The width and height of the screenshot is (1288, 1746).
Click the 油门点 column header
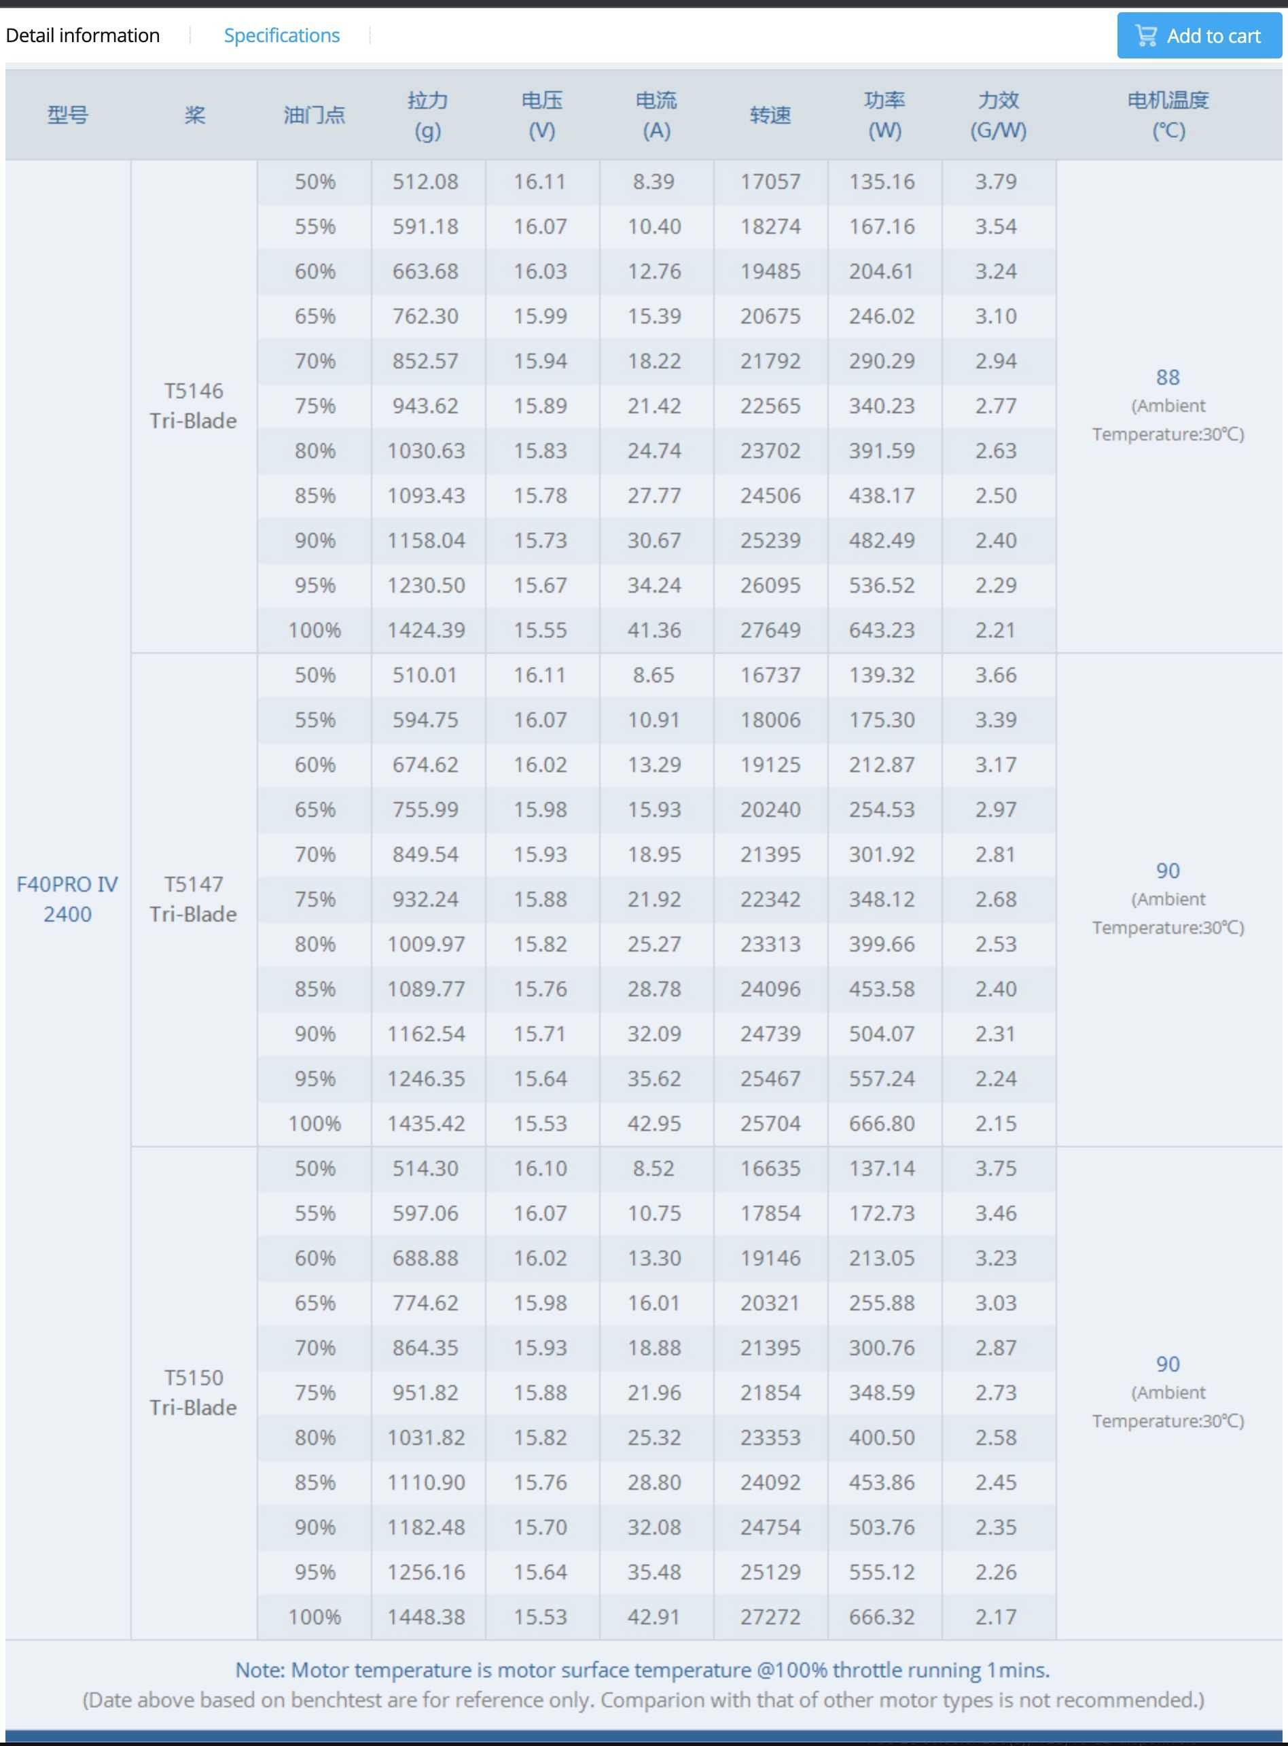(x=315, y=116)
